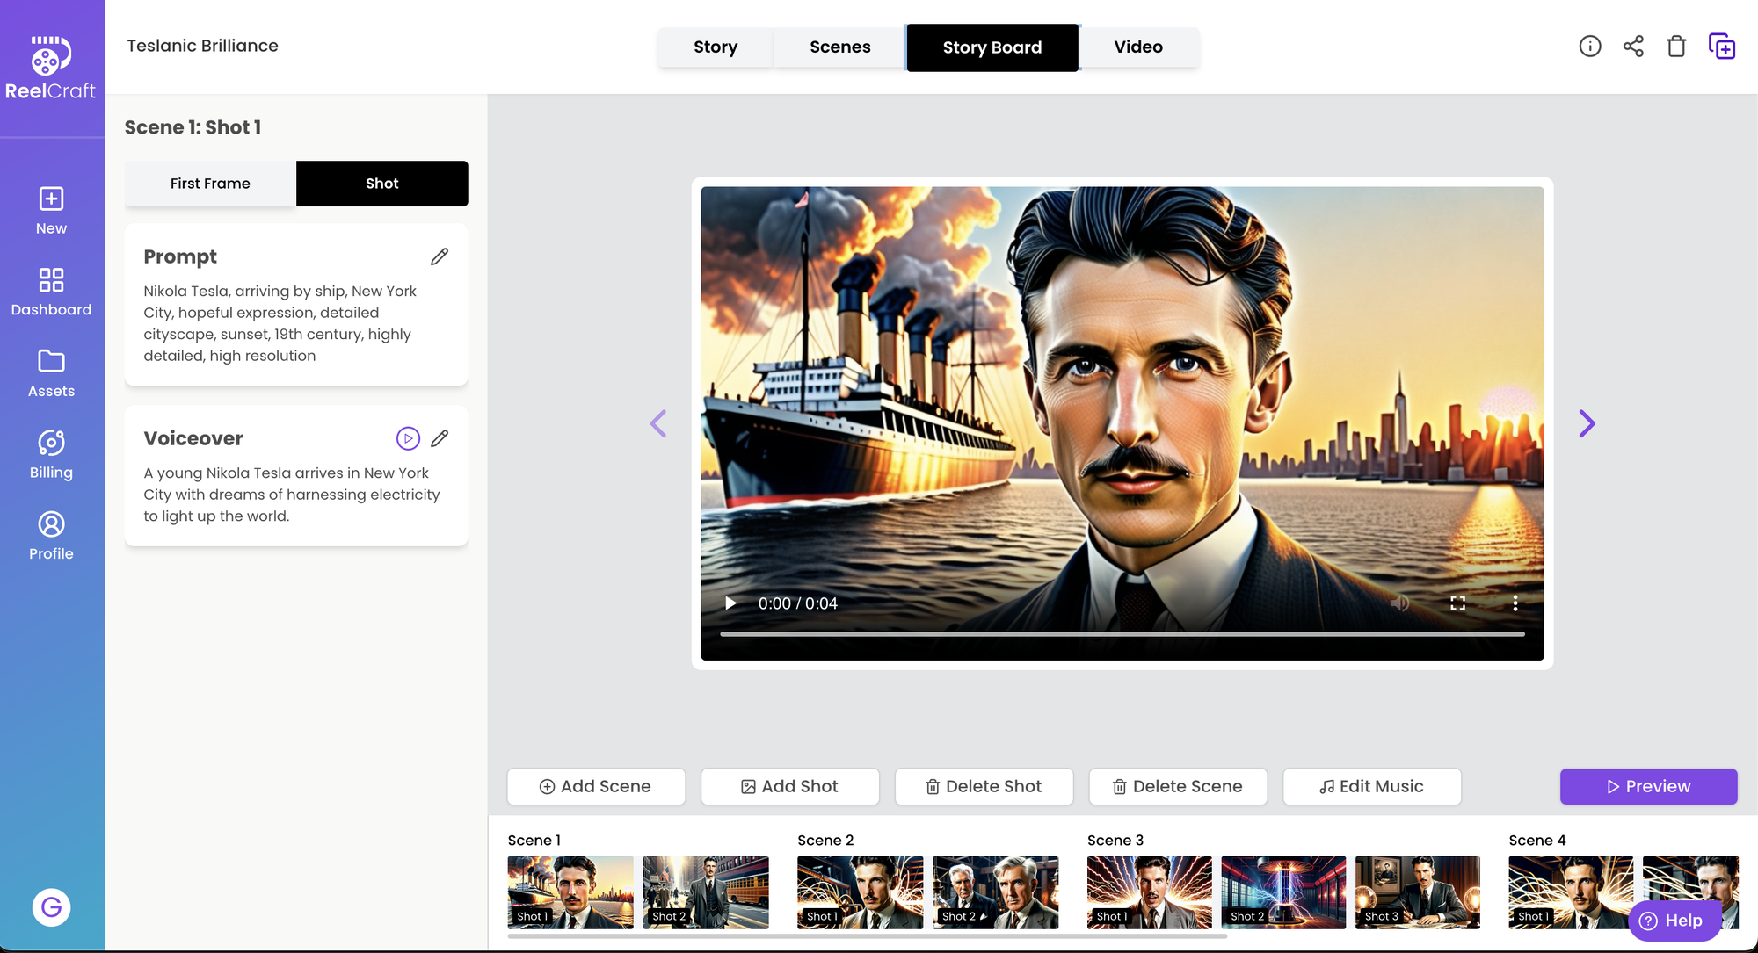
Task: Switch to Shot view toggle
Action: point(381,183)
